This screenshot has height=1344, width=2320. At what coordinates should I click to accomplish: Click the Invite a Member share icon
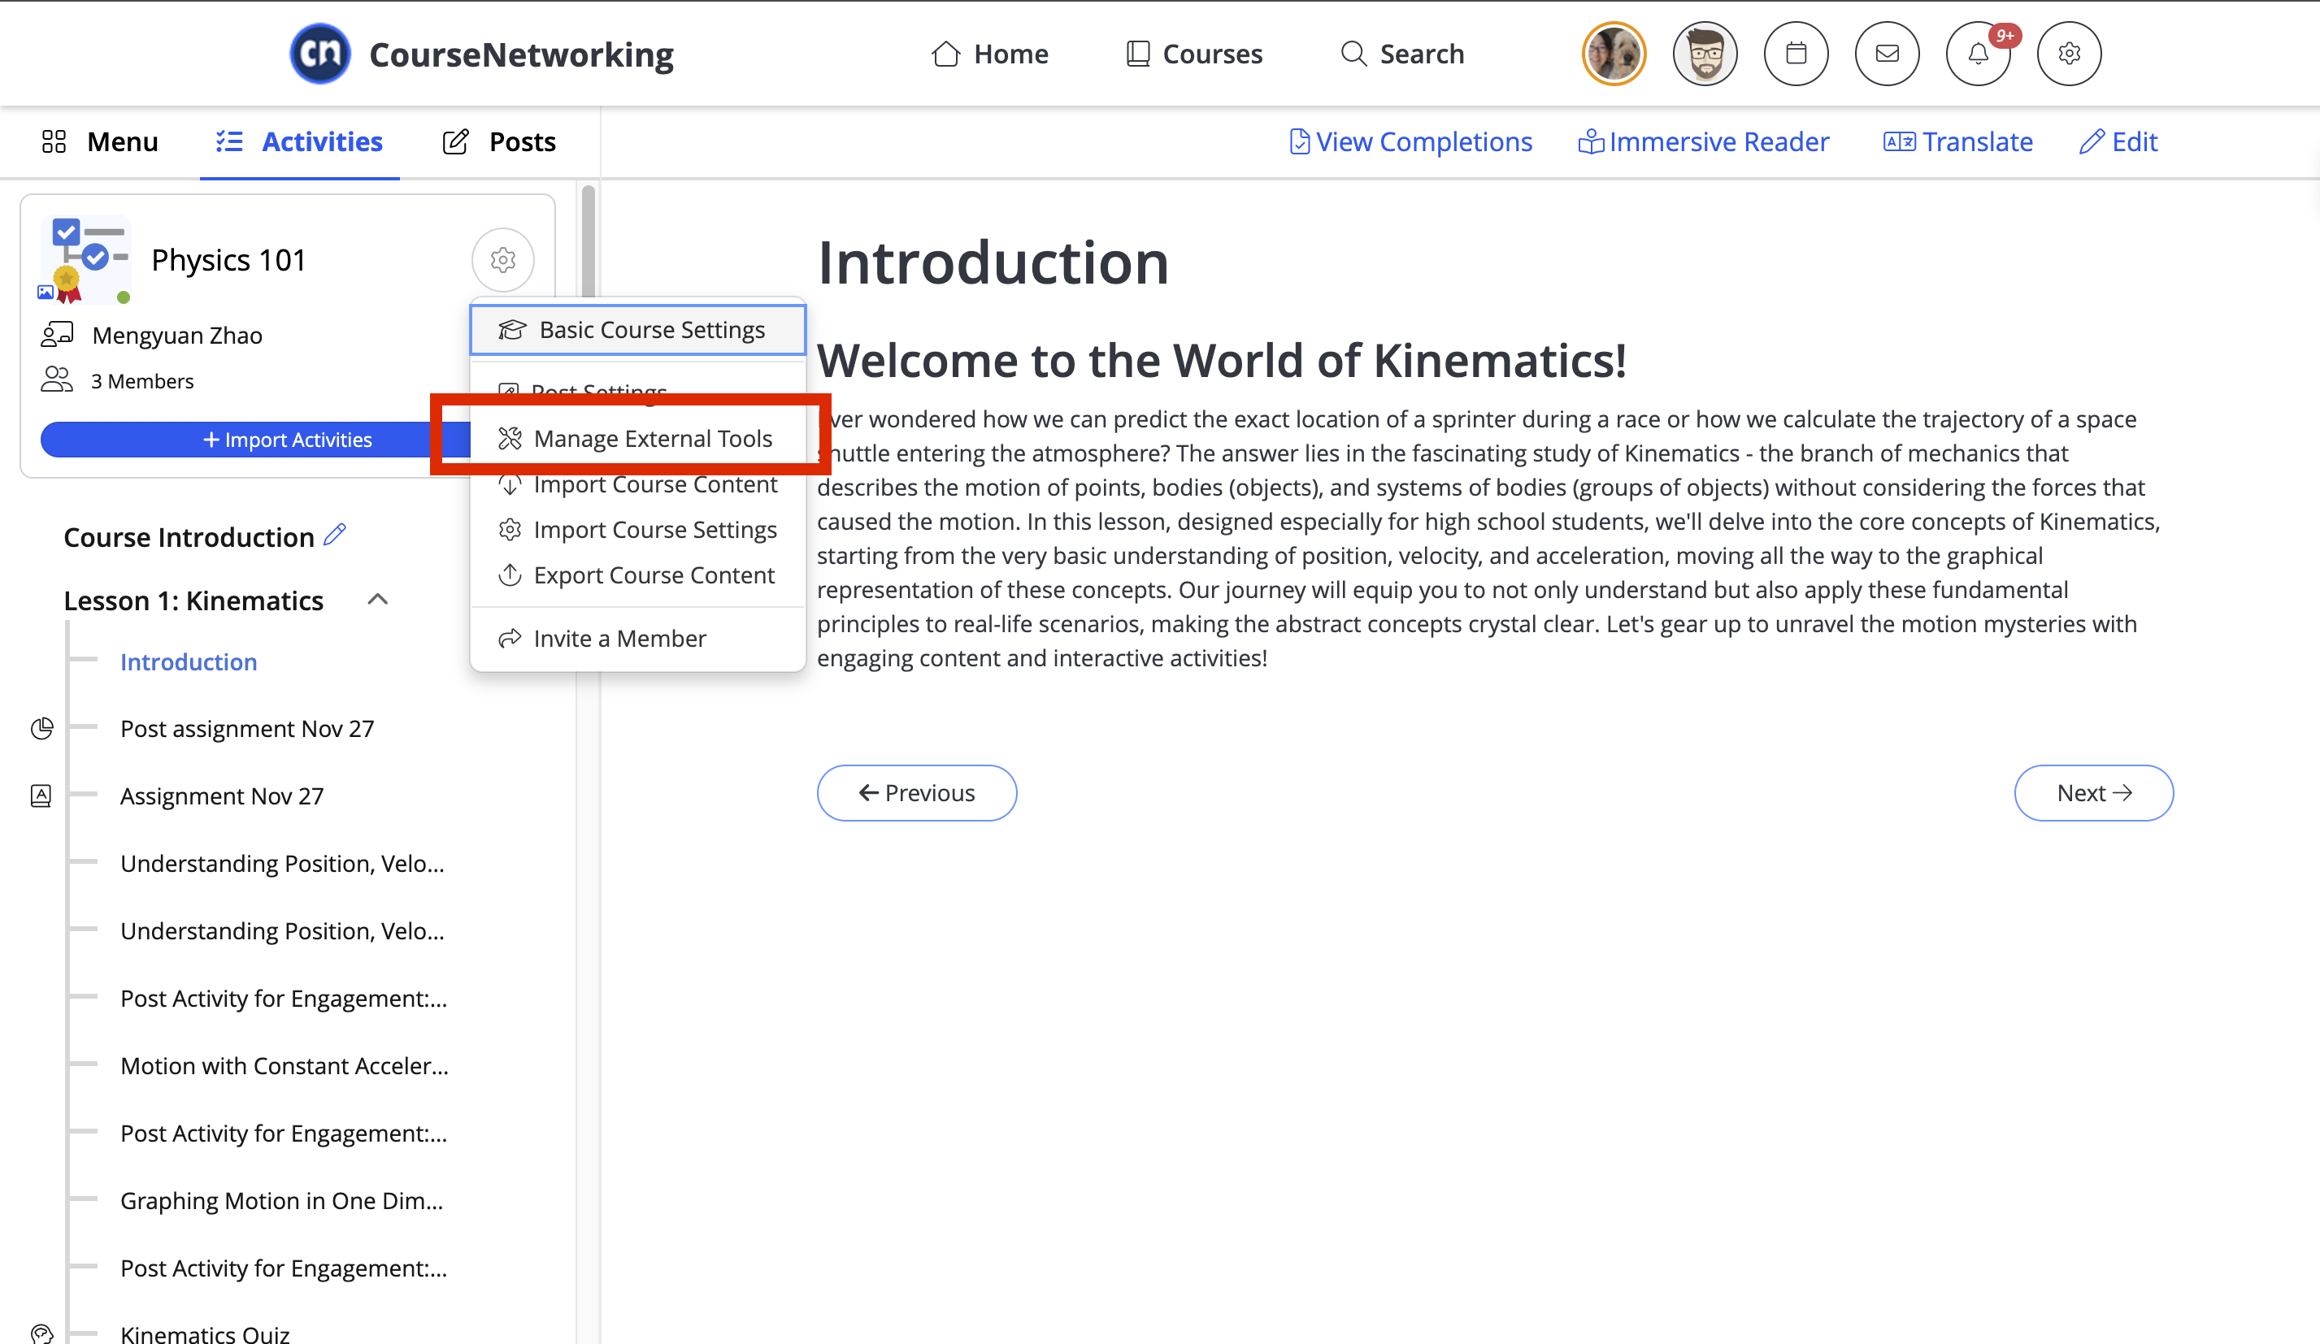coord(510,638)
